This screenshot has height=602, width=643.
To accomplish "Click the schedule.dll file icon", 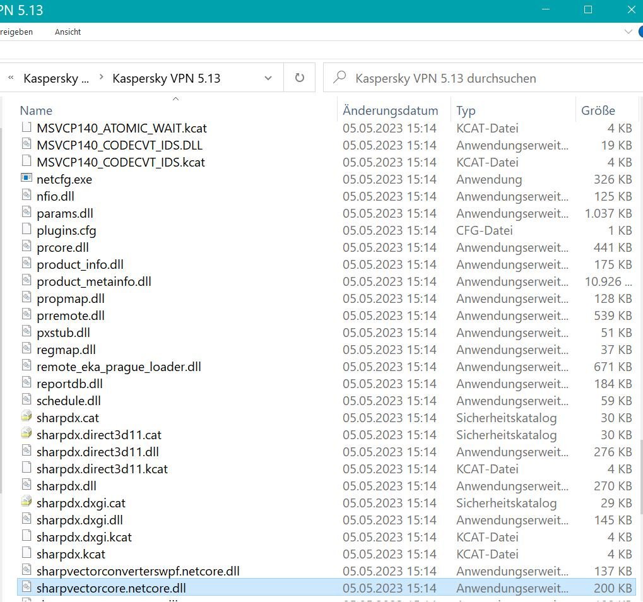I will 27,400.
